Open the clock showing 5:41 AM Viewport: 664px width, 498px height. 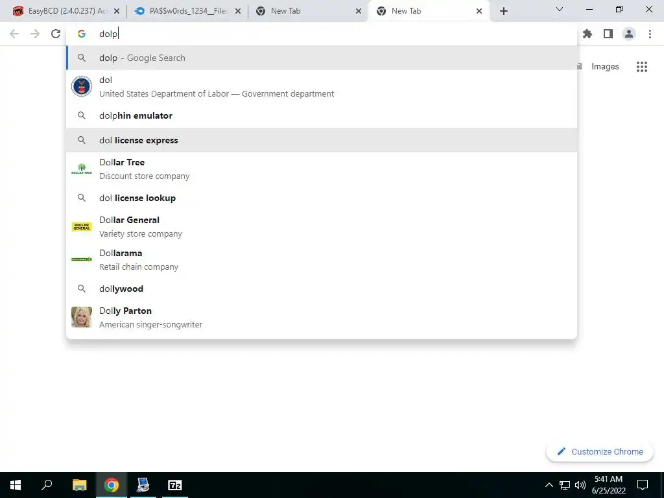[608, 485]
